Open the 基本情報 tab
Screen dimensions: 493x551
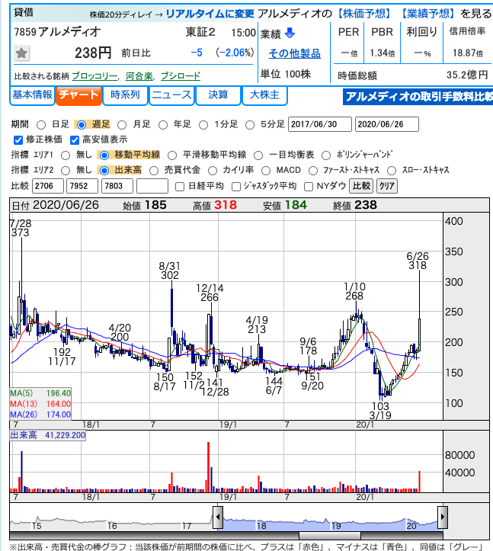click(32, 95)
